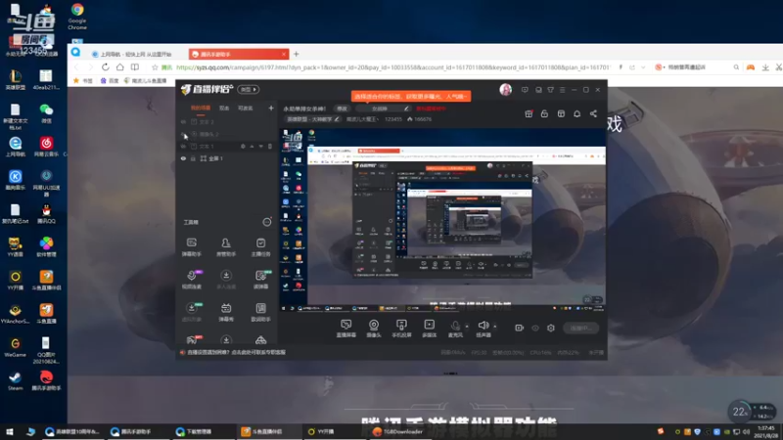Open the room manager assistant tool
The width and height of the screenshot is (783, 440).
tap(226, 246)
